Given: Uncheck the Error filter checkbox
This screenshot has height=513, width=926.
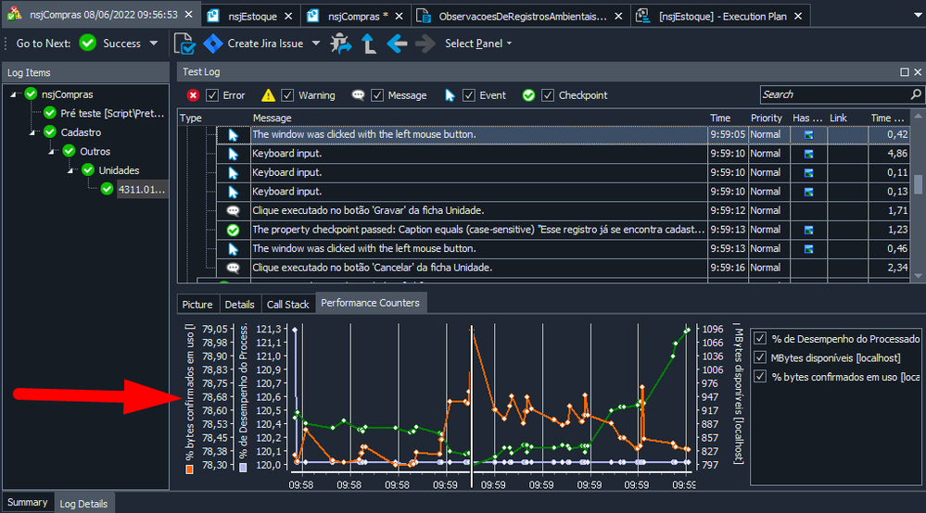Looking at the screenshot, I should tap(213, 95).
